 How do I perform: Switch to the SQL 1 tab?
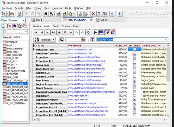pos(46,20)
